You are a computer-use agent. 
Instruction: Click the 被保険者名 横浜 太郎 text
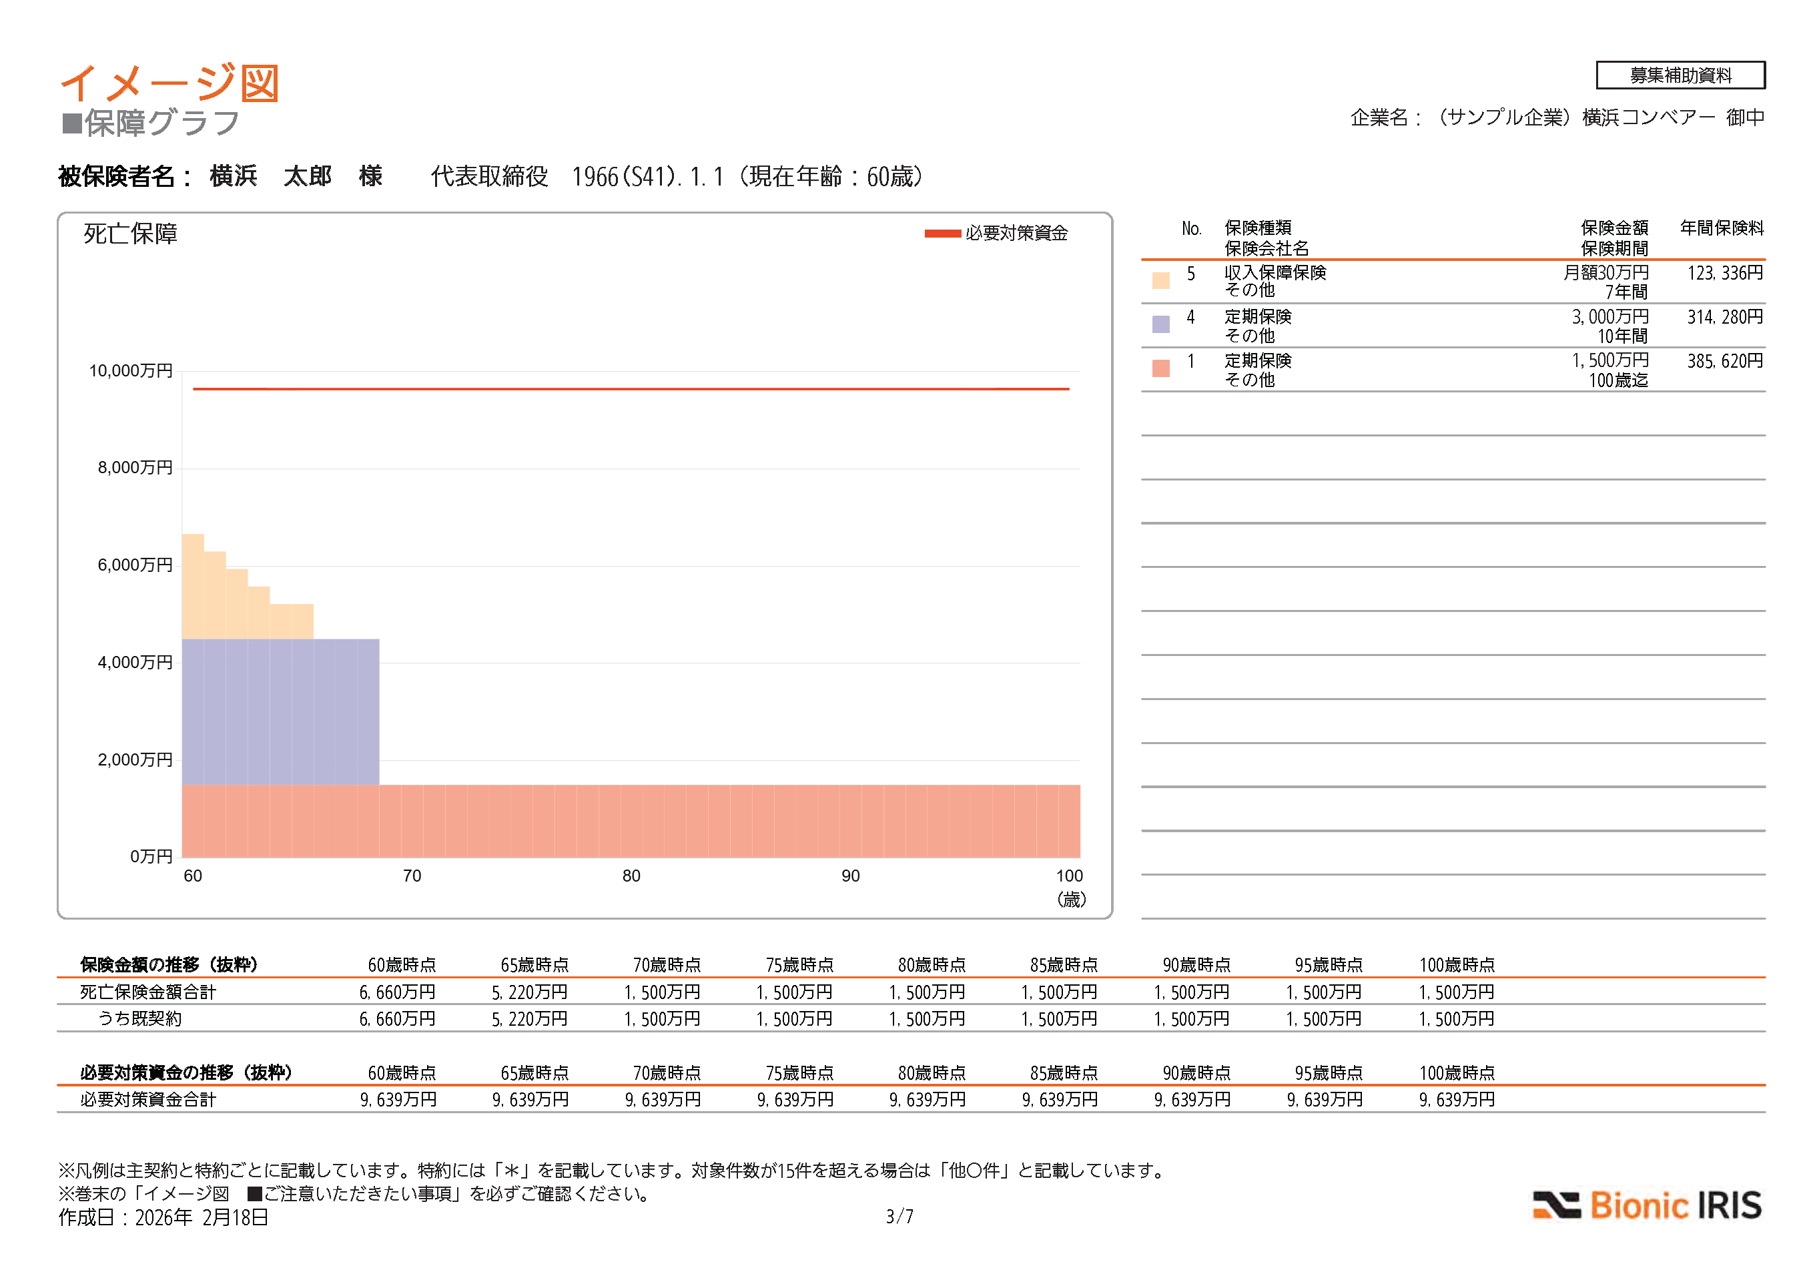click(x=220, y=177)
